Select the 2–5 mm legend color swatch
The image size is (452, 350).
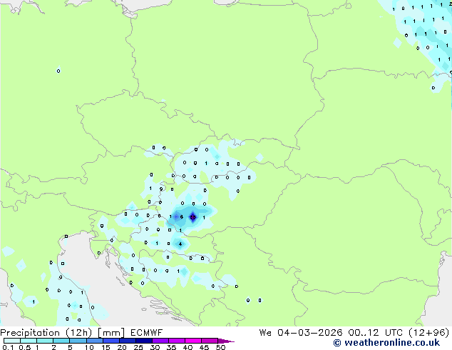pyautogui.click(x=61, y=341)
